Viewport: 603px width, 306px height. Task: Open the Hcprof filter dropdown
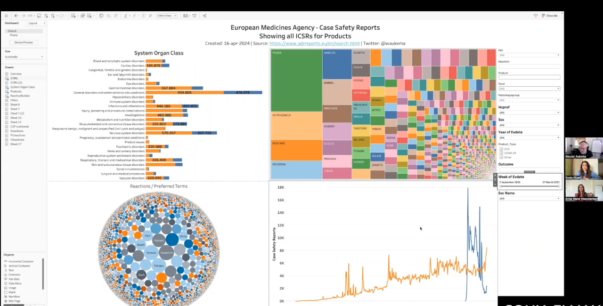pos(530,113)
